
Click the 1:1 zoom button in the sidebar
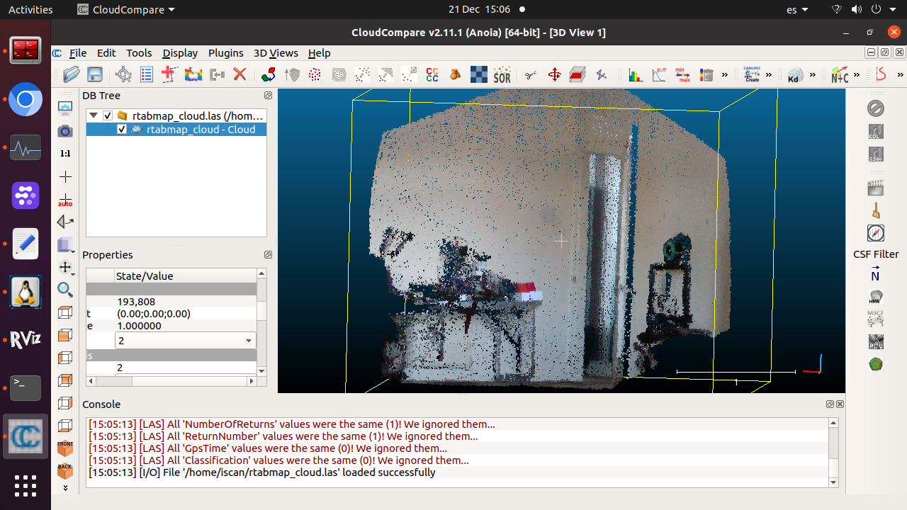tap(65, 154)
